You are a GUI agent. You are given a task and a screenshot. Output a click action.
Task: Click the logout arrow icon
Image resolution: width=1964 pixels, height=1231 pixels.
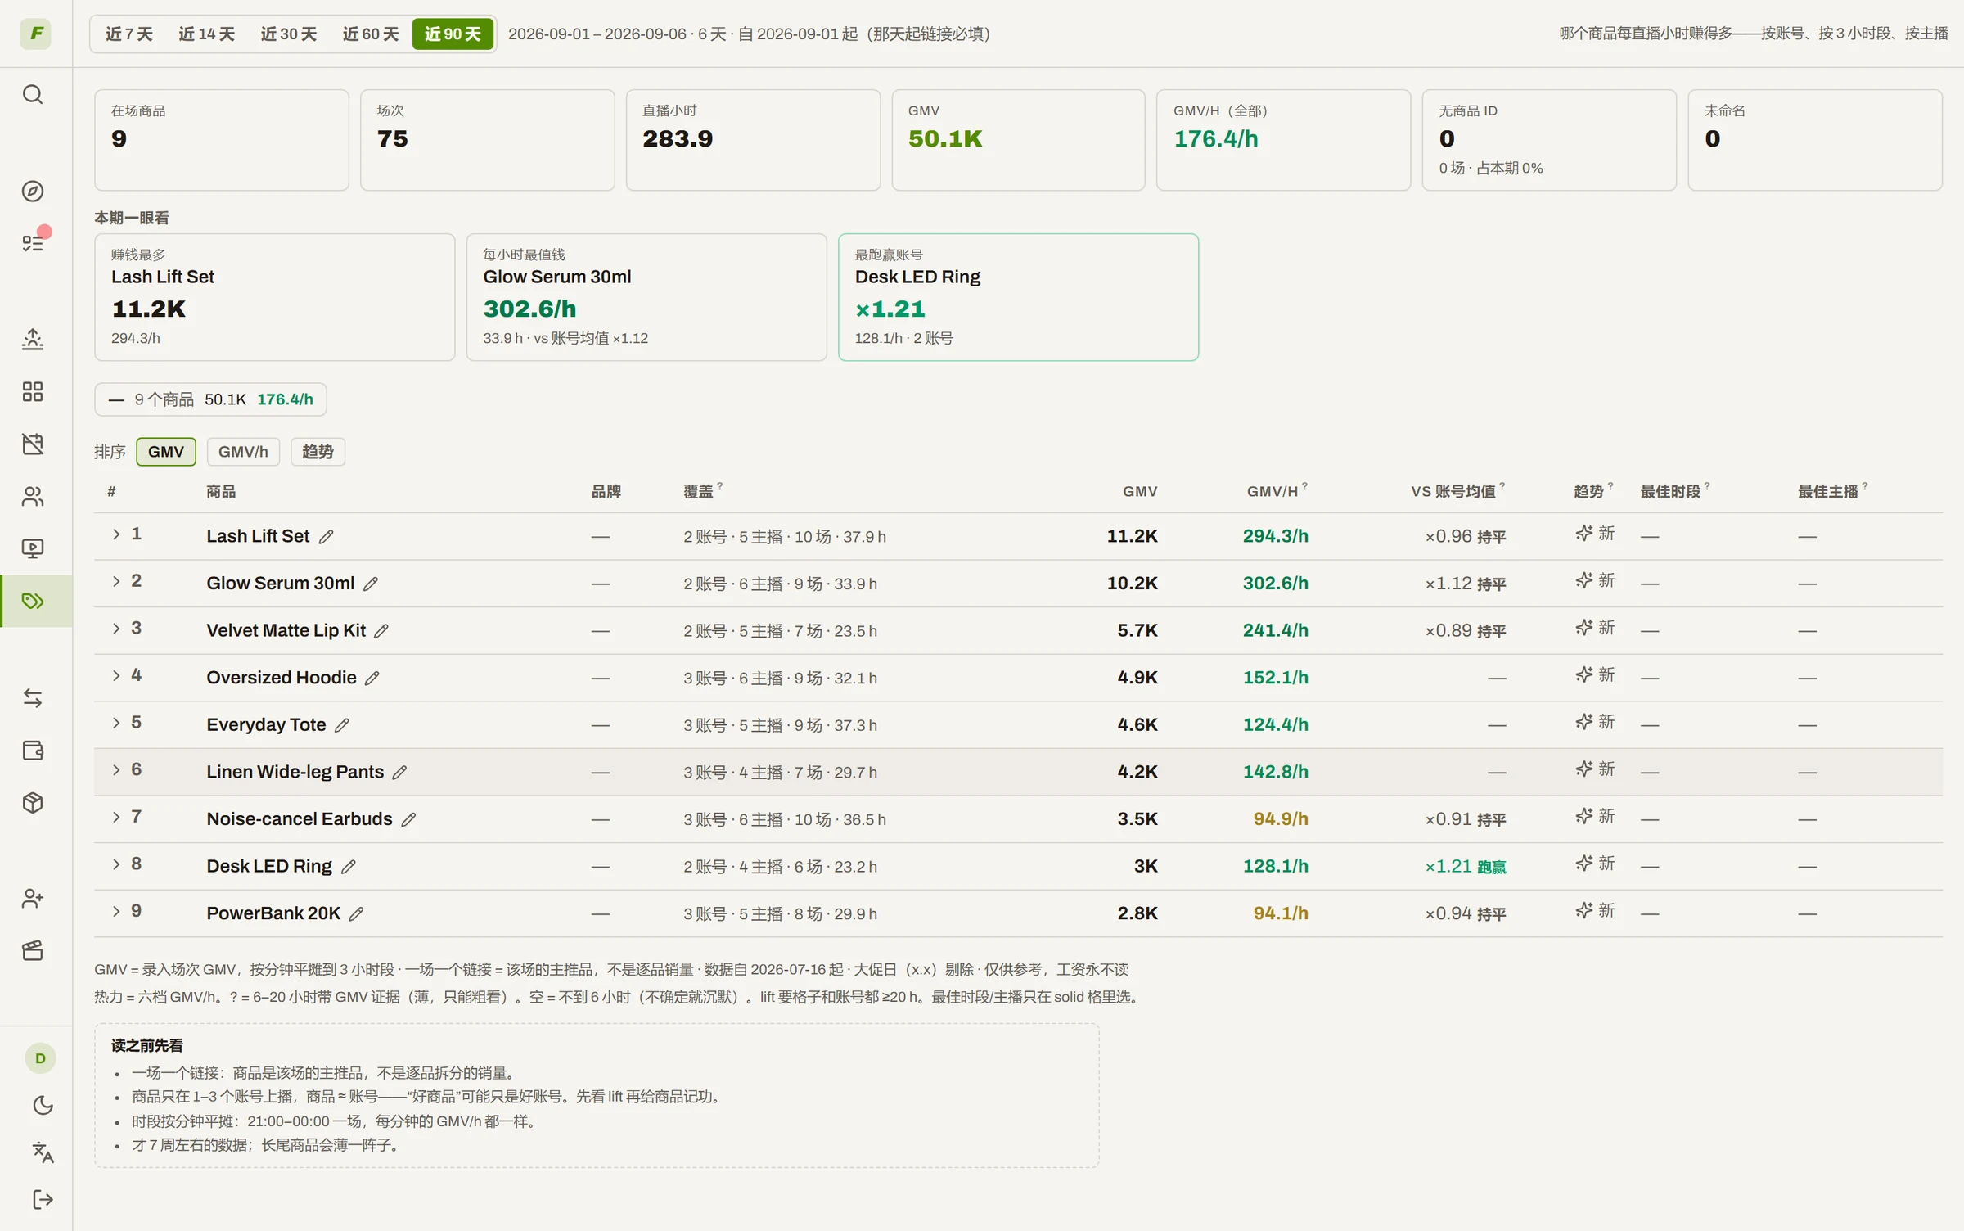(43, 1199)
